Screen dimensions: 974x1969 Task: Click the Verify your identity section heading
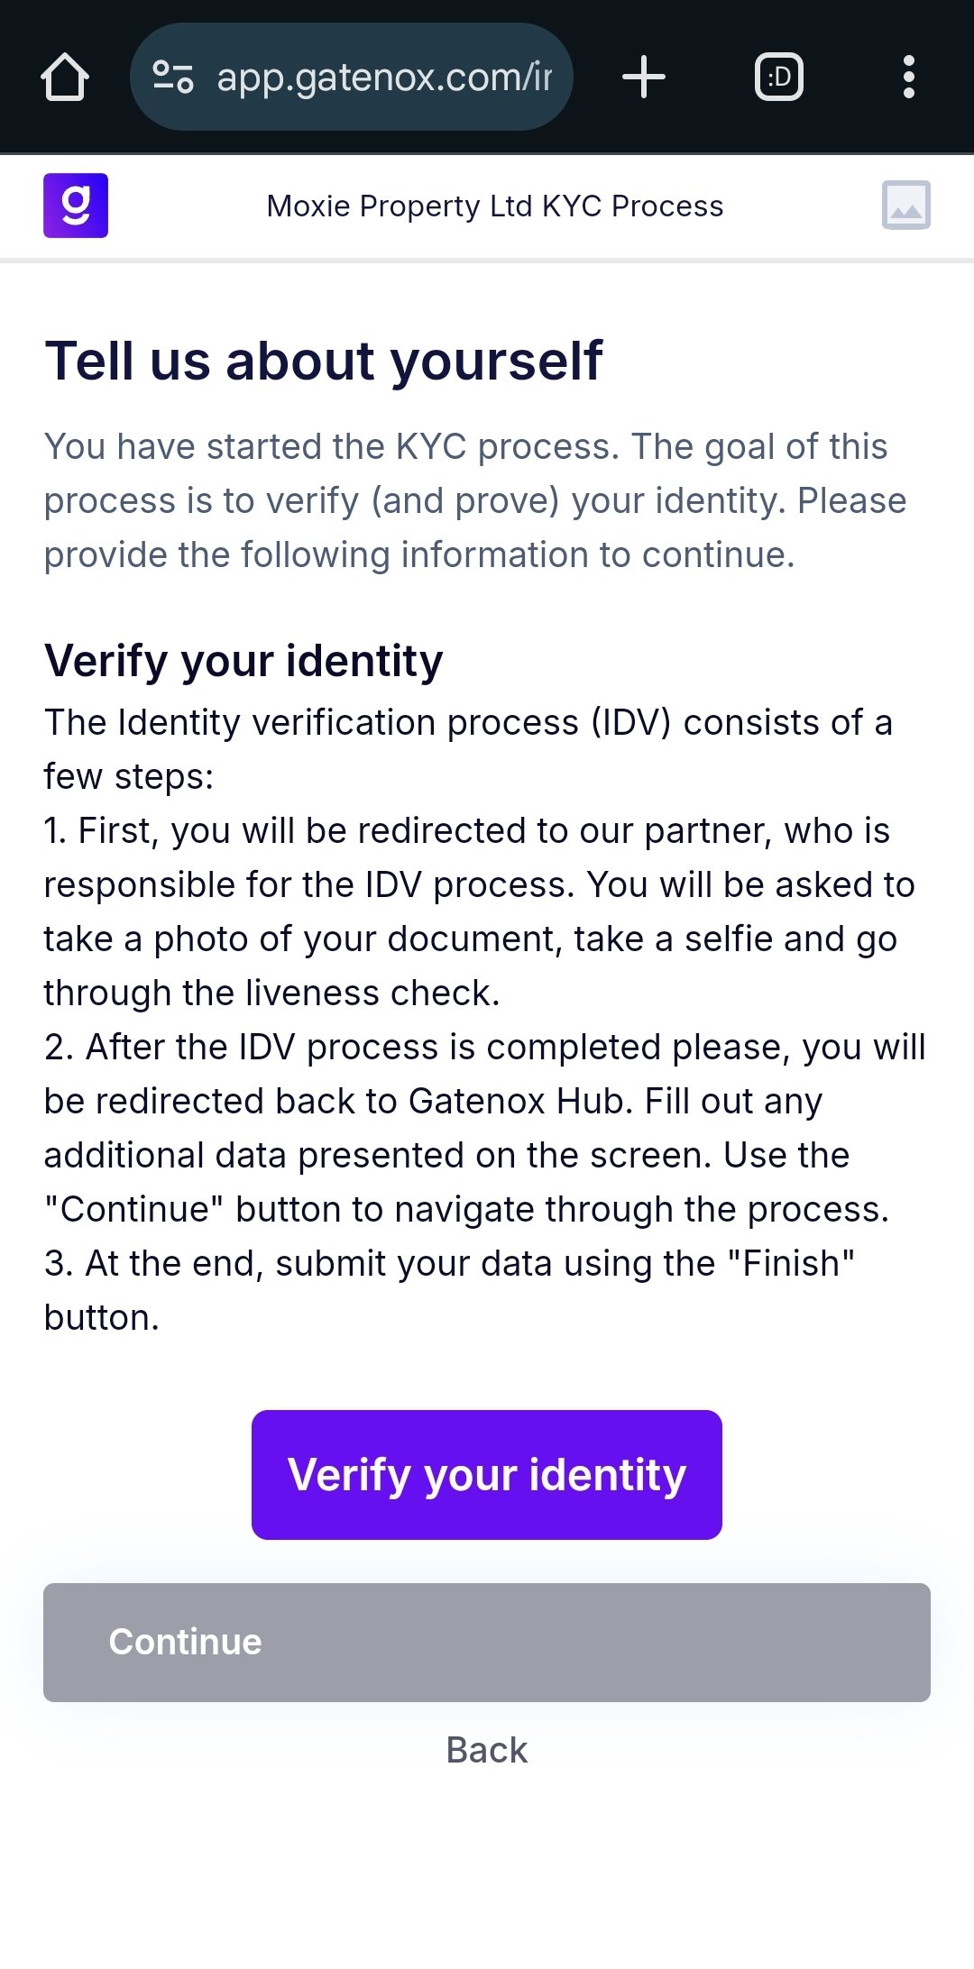(243, 661)
